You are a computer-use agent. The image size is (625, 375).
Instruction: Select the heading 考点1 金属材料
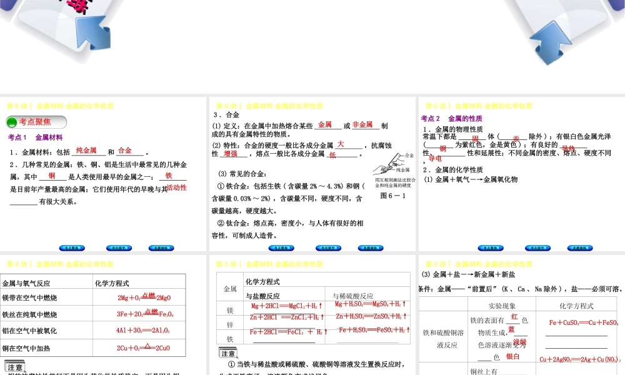[36, 137]
